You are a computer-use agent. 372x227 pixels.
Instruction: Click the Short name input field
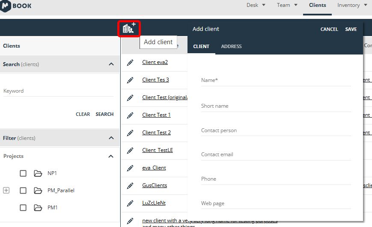pyautogui.click(x=276, y=106)
